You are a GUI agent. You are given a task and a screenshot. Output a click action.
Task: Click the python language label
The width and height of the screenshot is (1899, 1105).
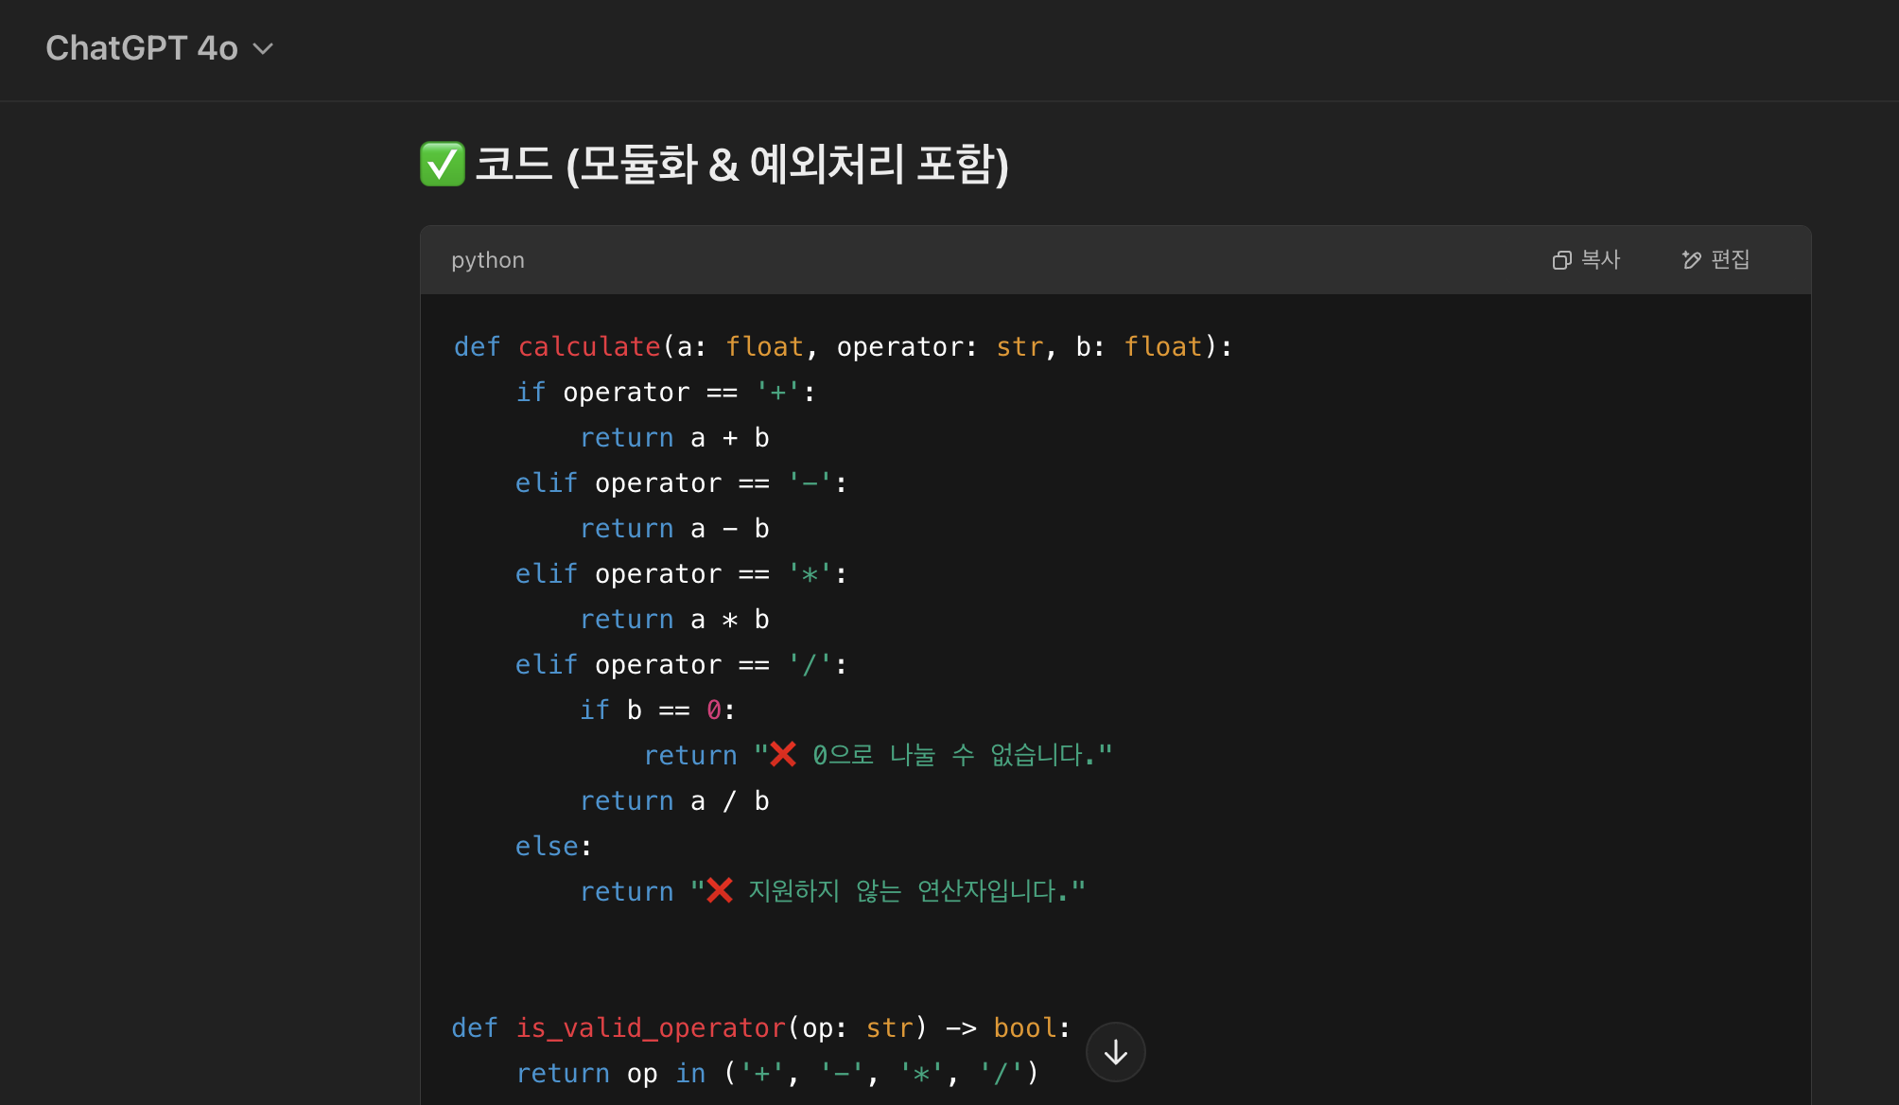point(487,260)
